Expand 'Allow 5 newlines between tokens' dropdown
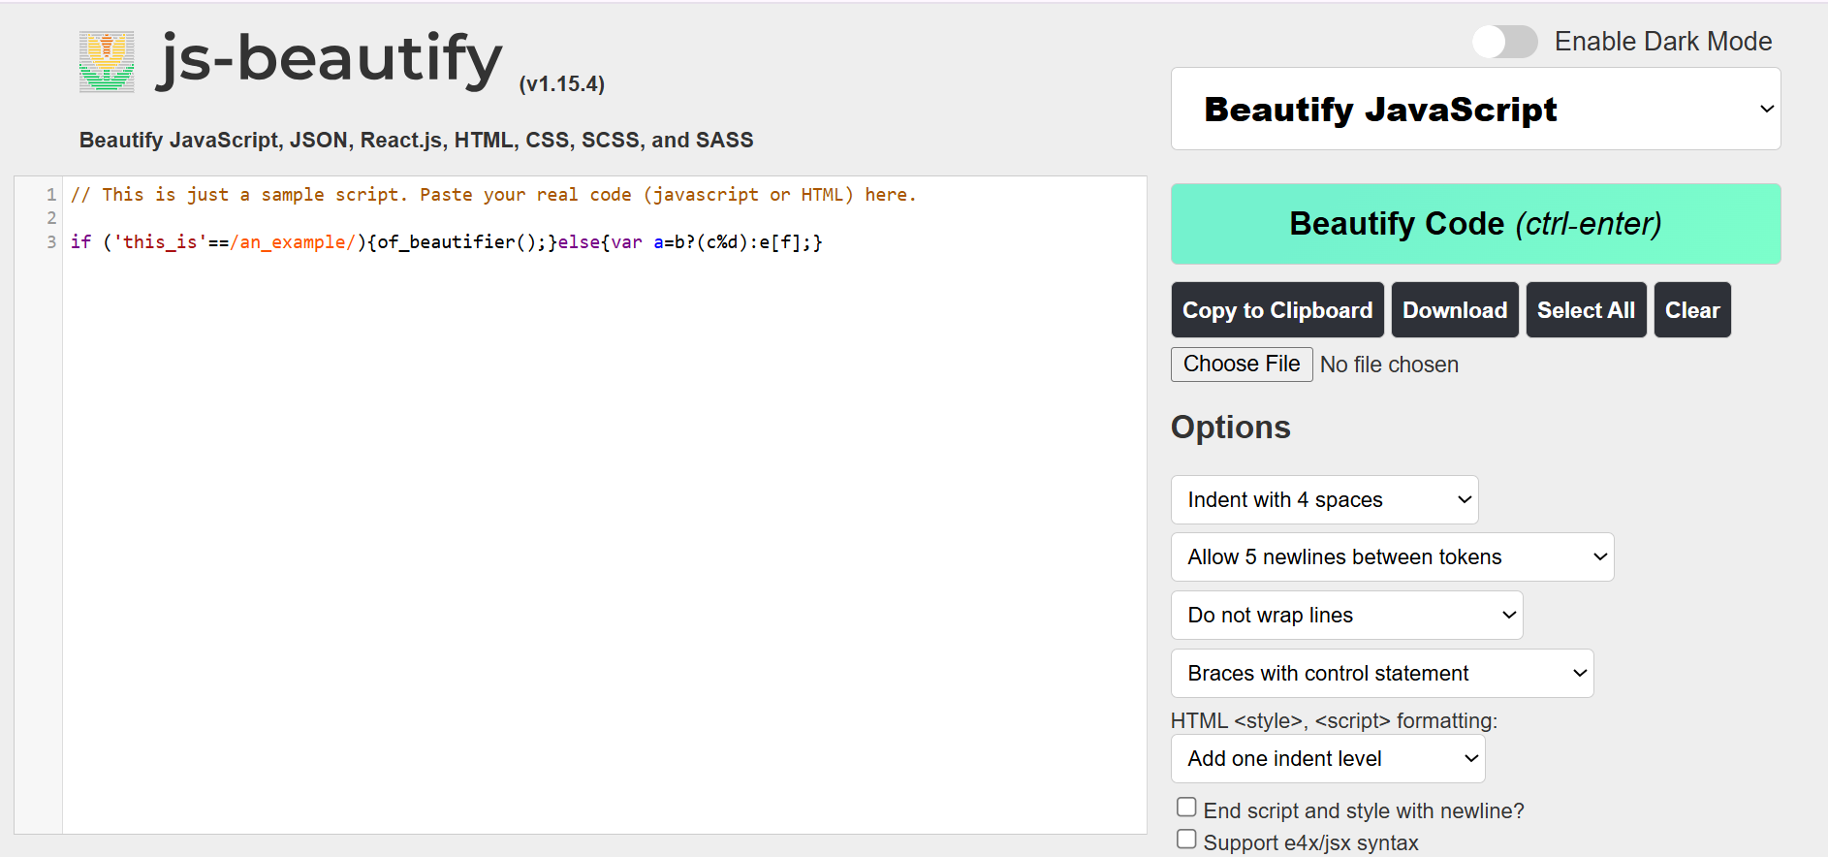Screen dimensions: 1828x857 pos(1392,556)
